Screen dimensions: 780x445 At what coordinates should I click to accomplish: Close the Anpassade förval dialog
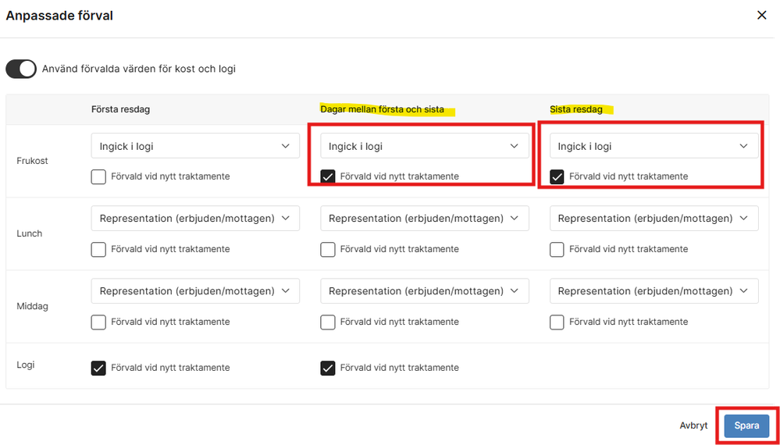[761, 16]
